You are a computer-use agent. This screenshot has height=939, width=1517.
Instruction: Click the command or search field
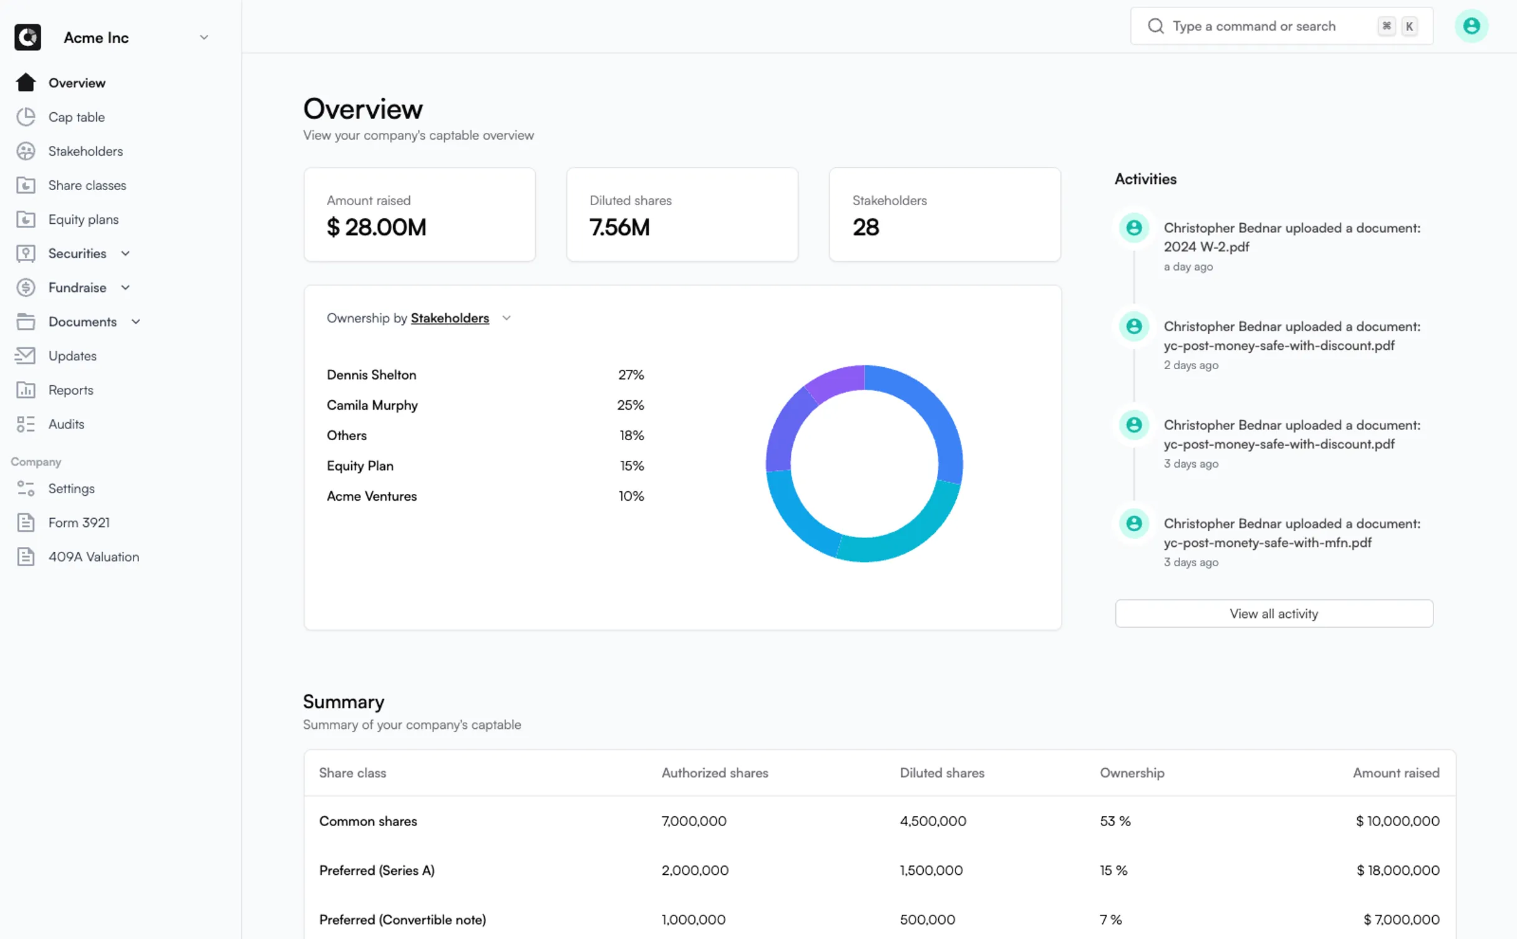pyautogui.click(x=1254, y=26)
